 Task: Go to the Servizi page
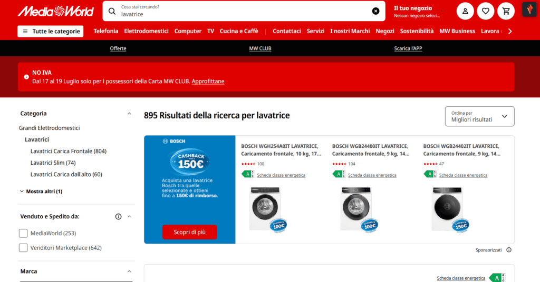pyautogui.click(x=315, y=31)
